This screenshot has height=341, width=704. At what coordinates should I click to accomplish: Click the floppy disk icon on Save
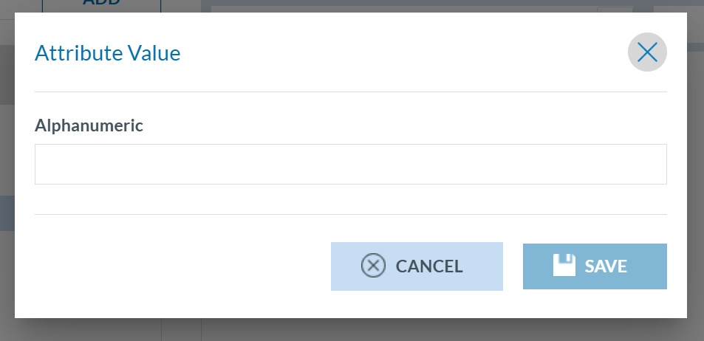tap(564, 266)
